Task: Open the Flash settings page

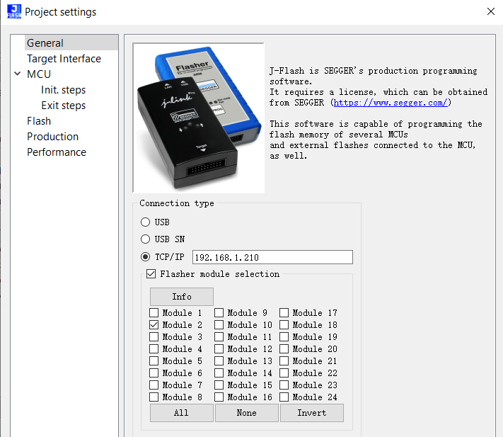Action: 39,121
